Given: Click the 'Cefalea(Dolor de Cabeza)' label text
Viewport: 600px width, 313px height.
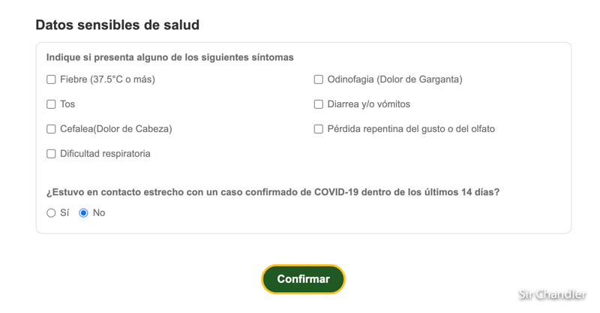Looking at the screenshot, I should click(116, 129).
